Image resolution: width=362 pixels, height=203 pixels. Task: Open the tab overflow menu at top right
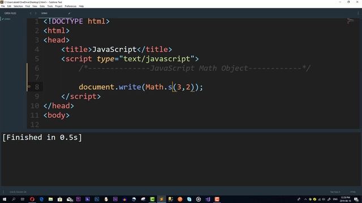[358, 14]
